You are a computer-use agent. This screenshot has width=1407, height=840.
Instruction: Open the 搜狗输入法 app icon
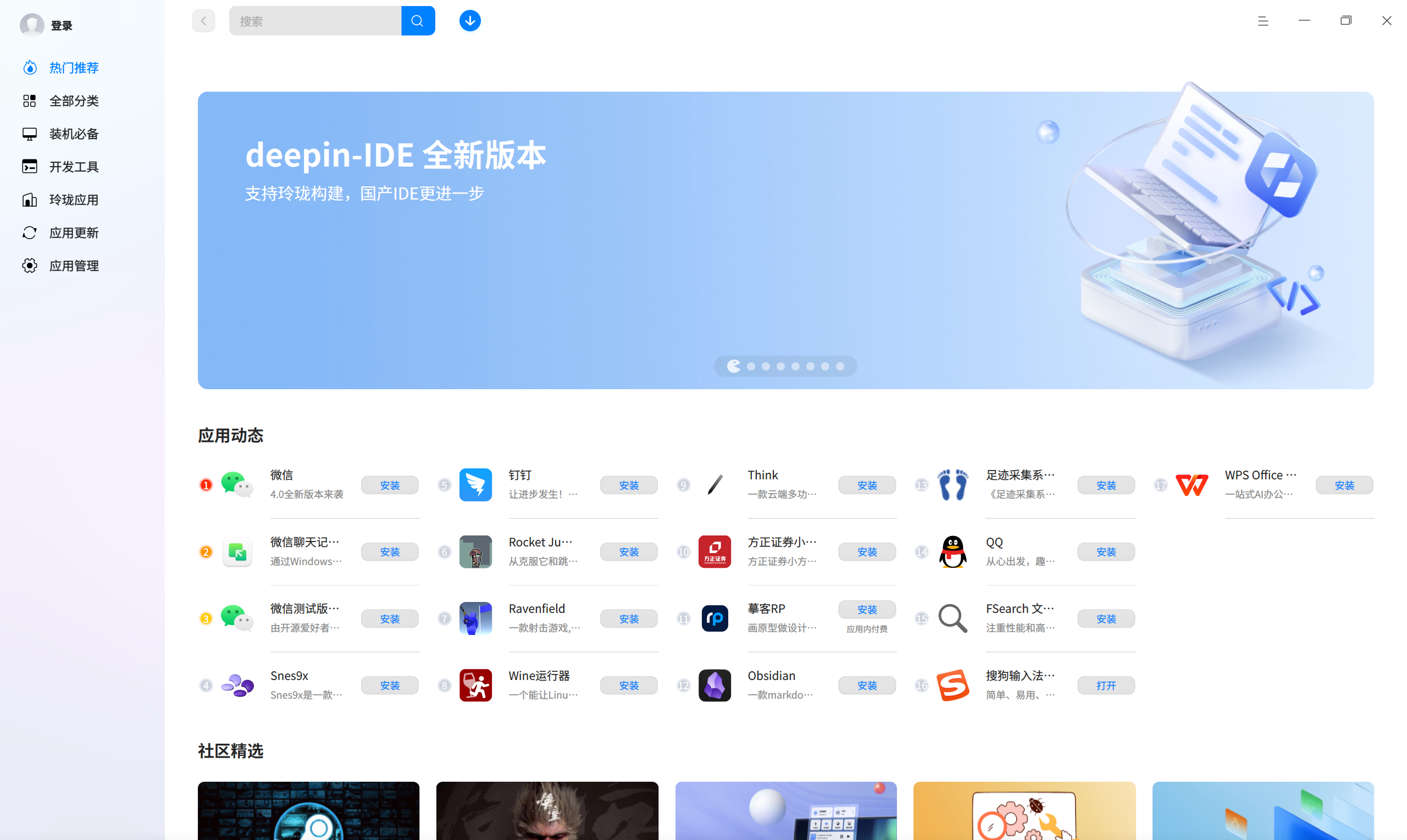(952, 686)
